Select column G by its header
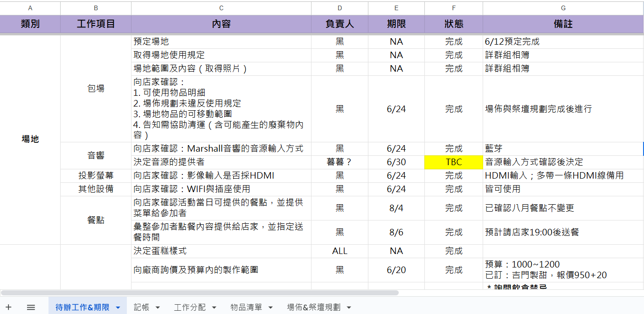The width and height of the screenshot is (644, 314). click(563, 8)
